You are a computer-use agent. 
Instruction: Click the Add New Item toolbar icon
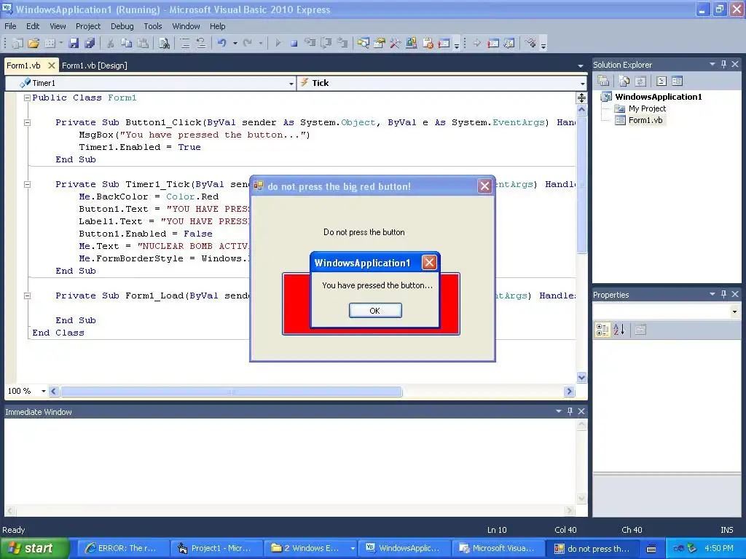50,43
